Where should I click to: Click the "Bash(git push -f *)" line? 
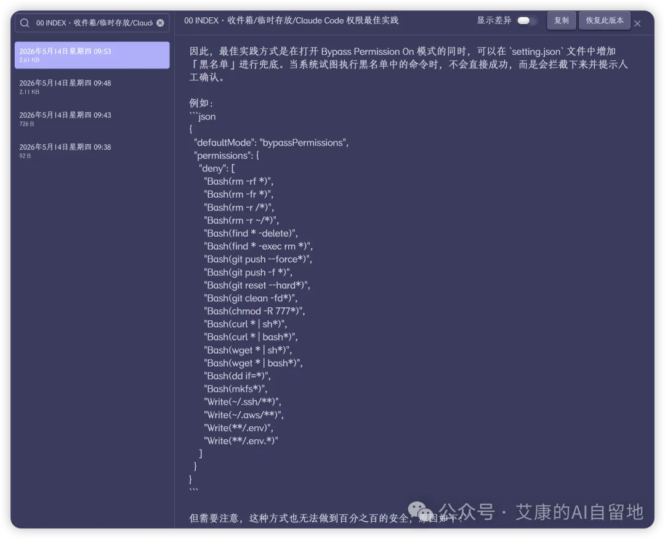click(x=248, y=272)
